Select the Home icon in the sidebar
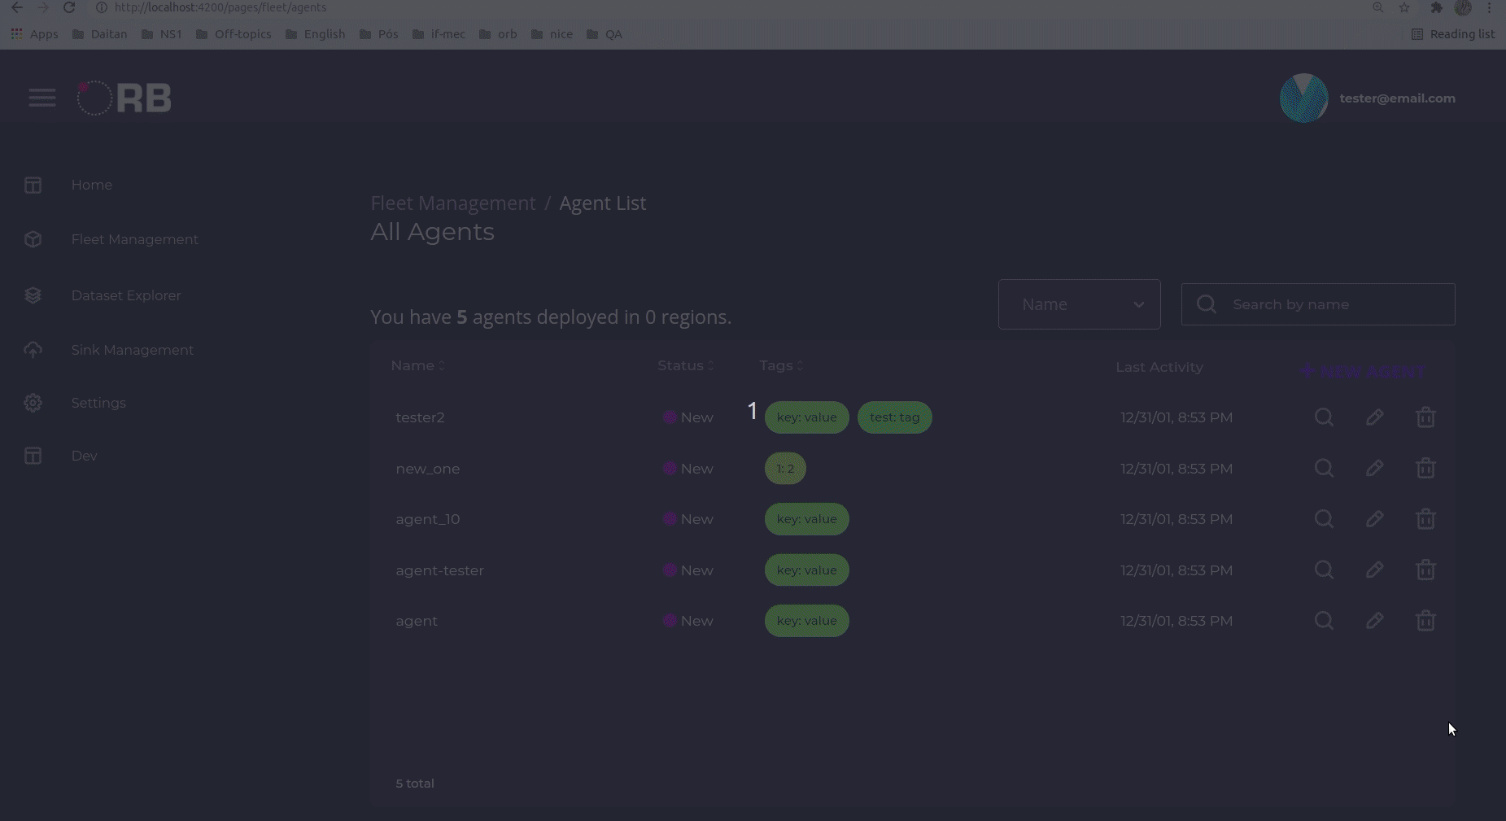1506x821 pixels. (x=33, y=185)
